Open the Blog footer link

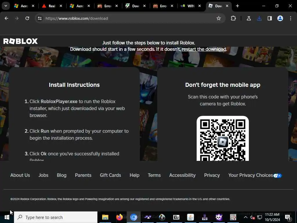tap(61, 175)
